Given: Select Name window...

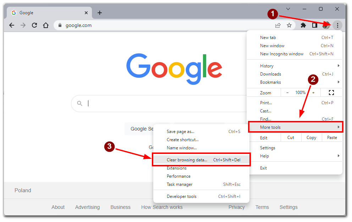Looking at the screenshot, I should click(201, 148).
